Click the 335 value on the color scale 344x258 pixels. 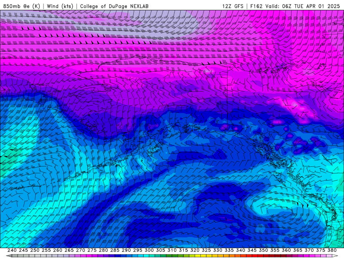point(229,250)
